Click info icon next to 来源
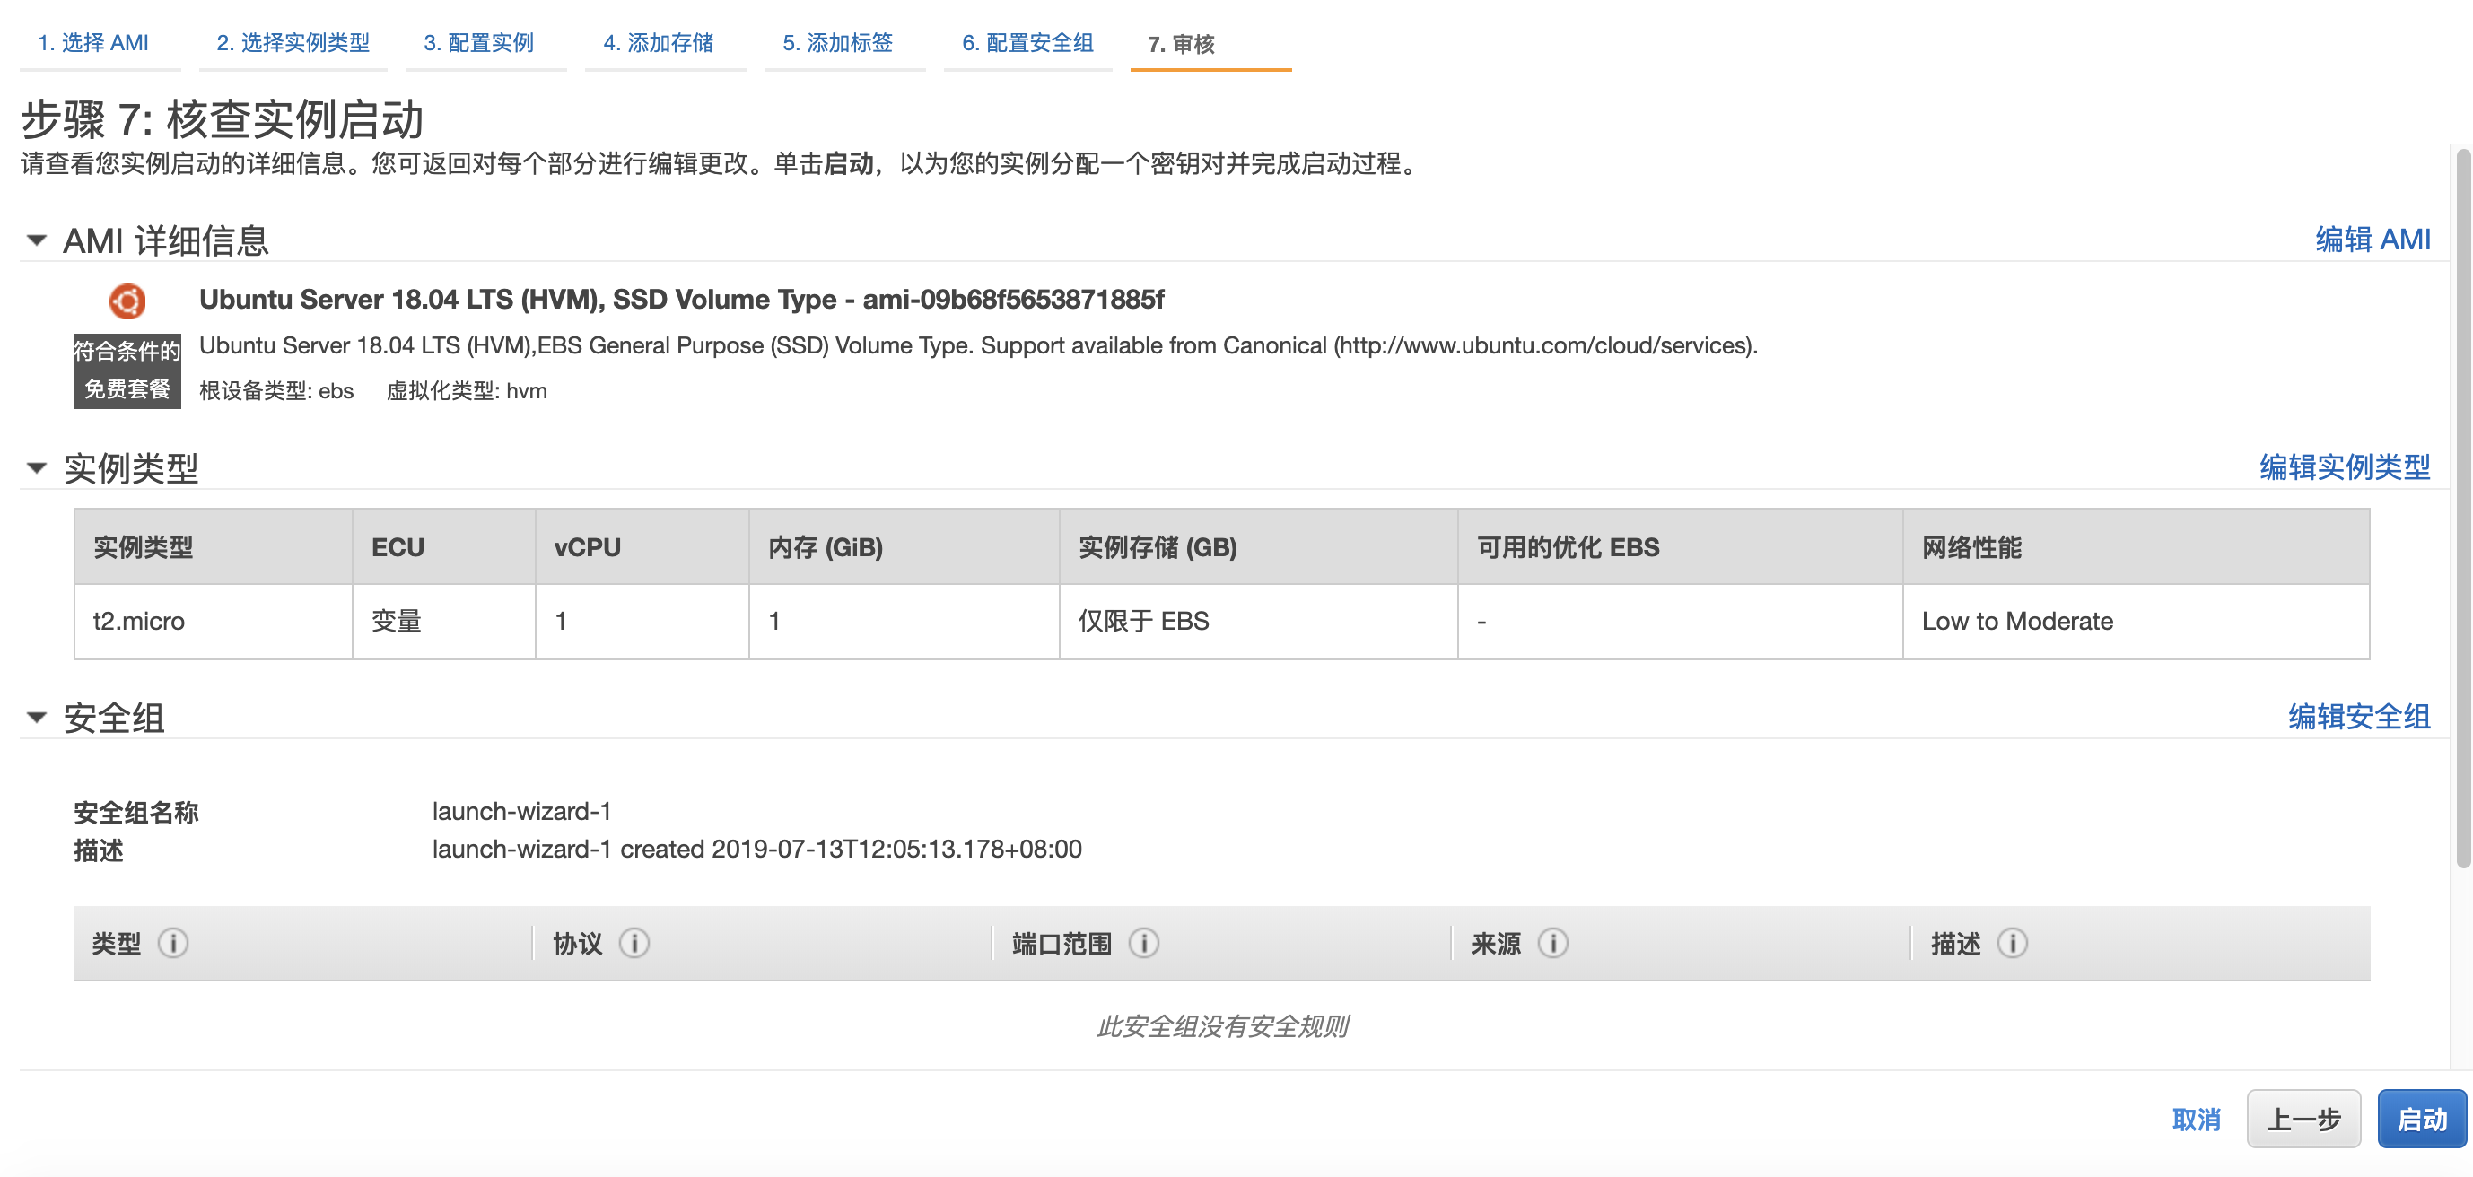 [x=1552, y=943]
